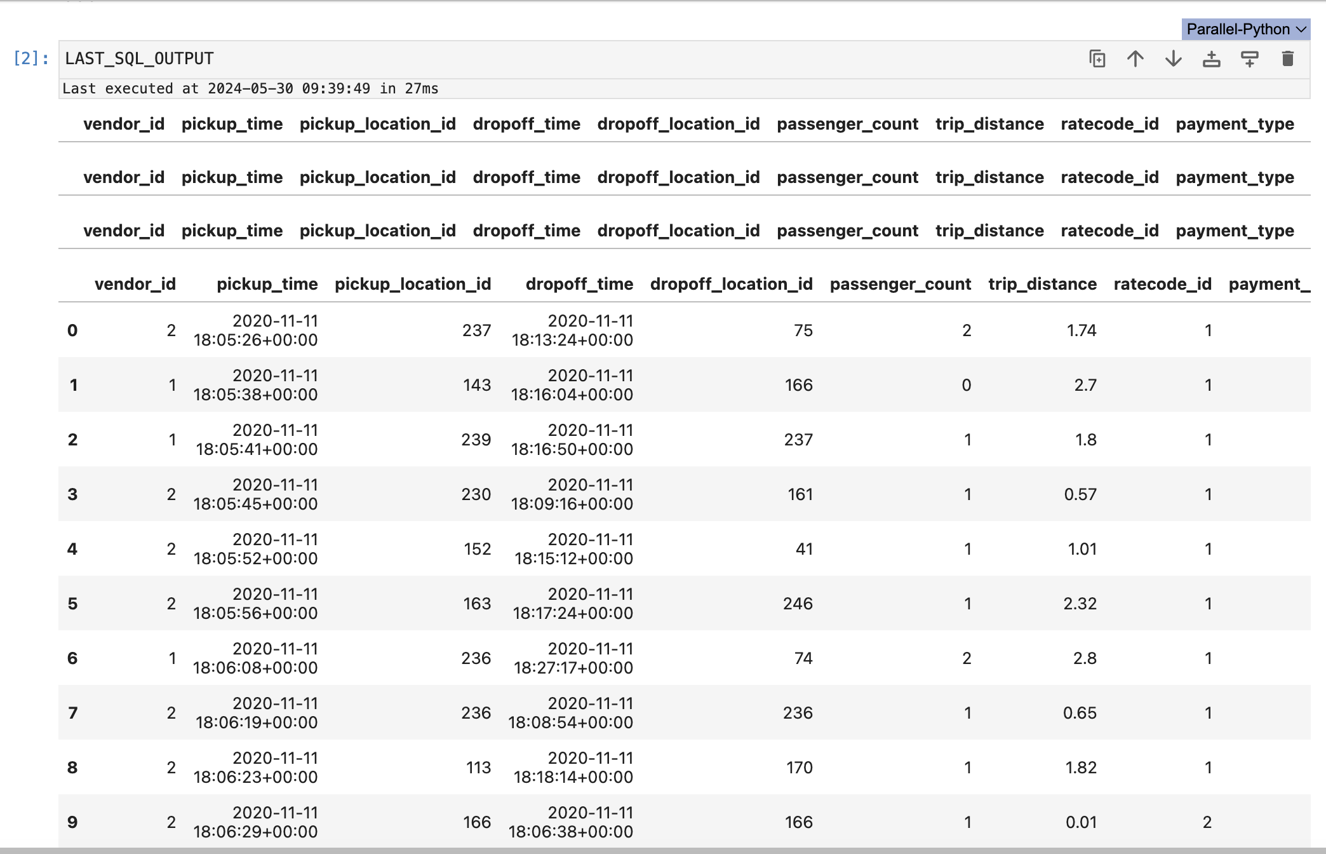Click dropoff_time header in data table
Viewport: 1326px width, 854px height.
[x=579, y=284]
